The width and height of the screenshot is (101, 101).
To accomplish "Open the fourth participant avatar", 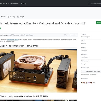I will coord(89,83).
